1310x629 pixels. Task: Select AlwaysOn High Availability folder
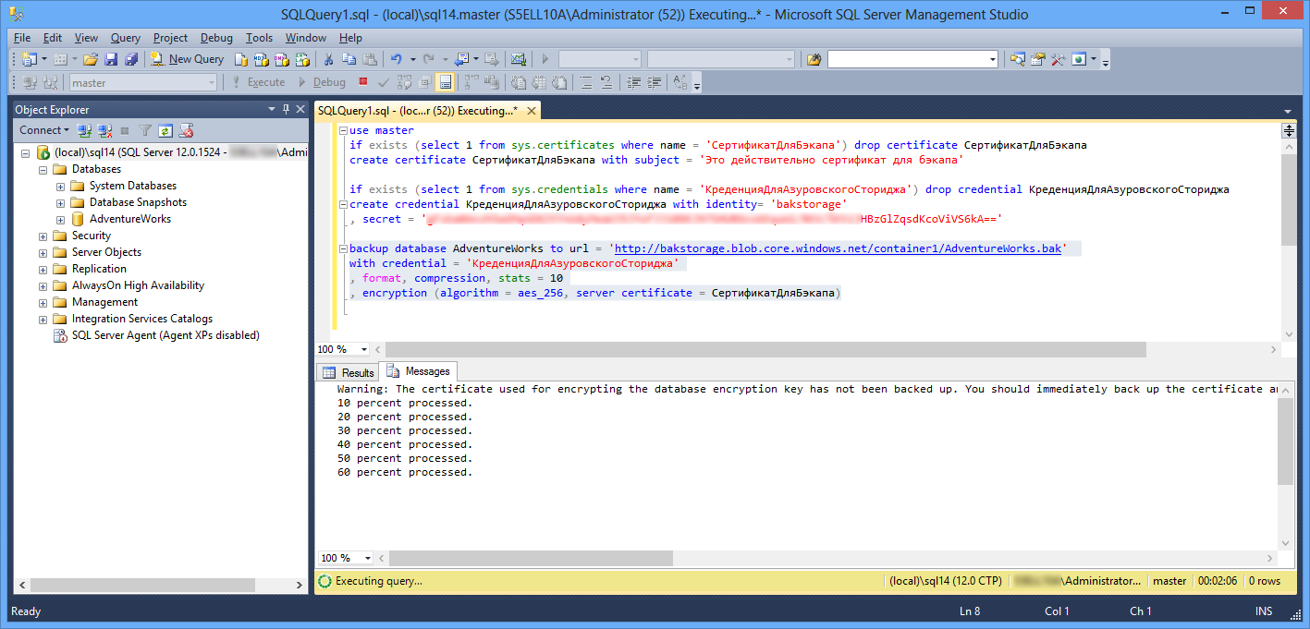139,285
